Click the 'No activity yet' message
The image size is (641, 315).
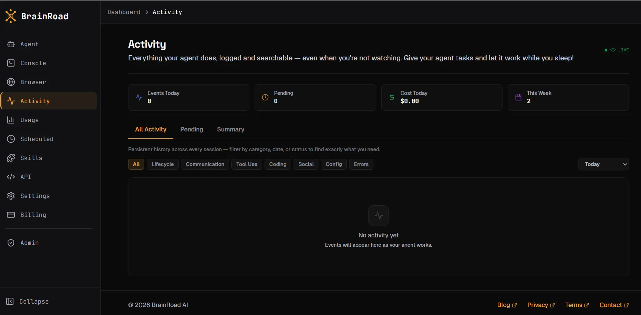tap(379, 235)
